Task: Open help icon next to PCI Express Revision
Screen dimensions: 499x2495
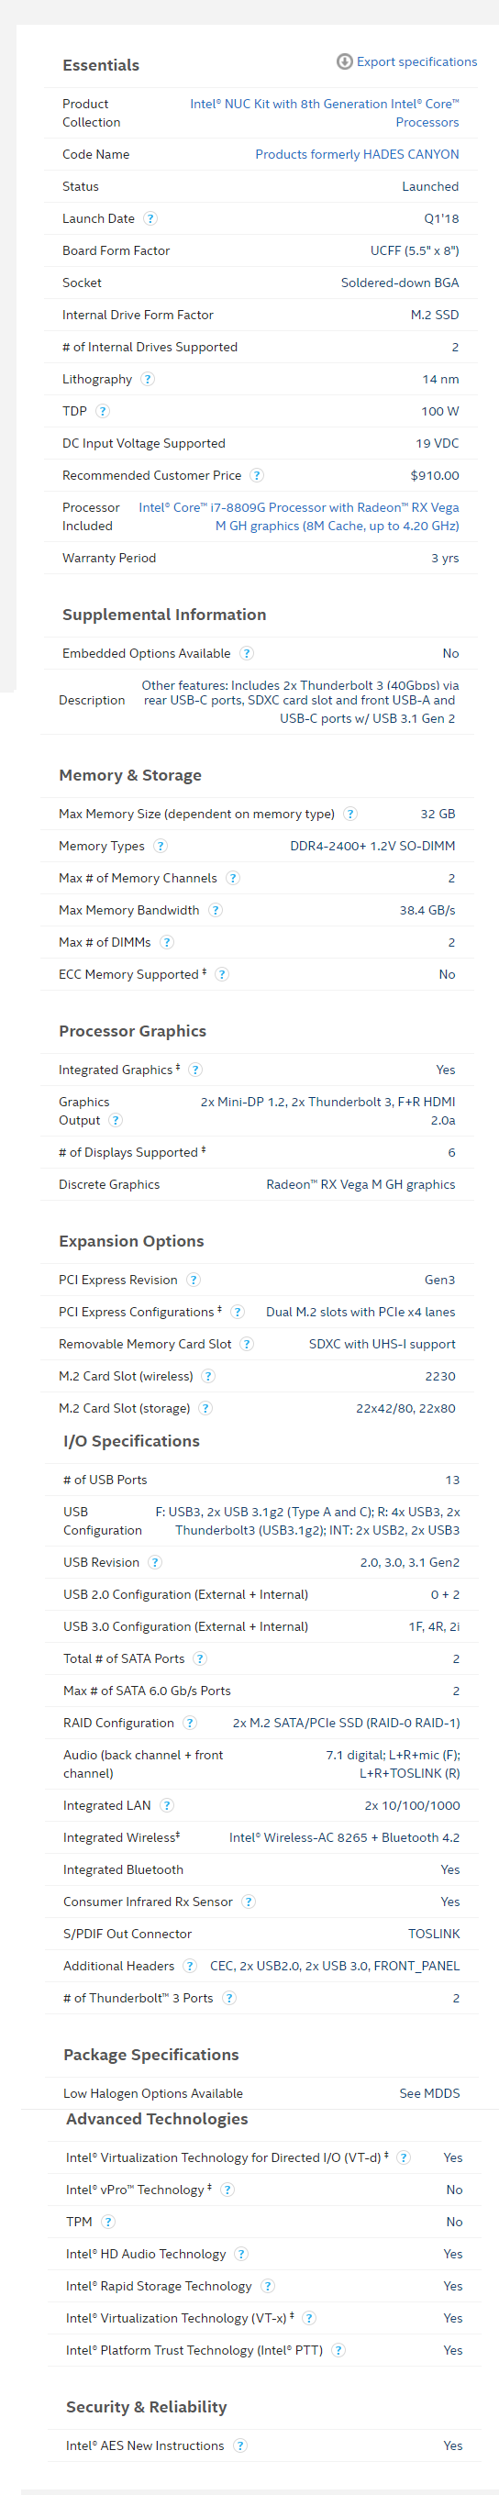Action: 194,1281
